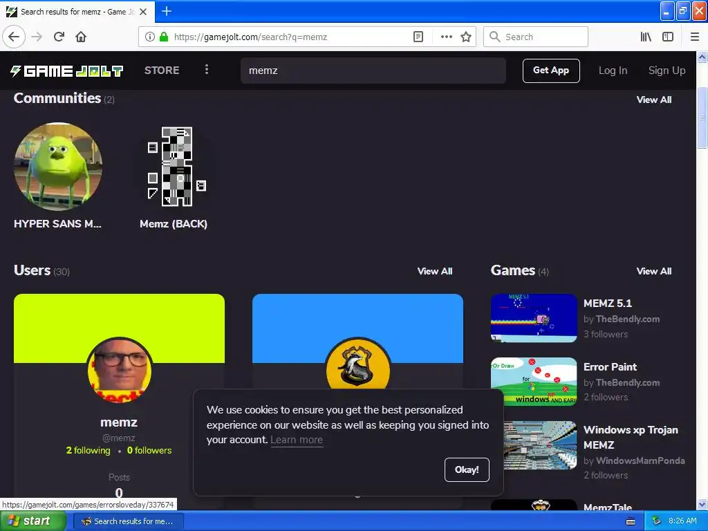This screenshot has height=531, width=708.
Task: Click the Memz (BACK) community name
Action: [174, 224]
